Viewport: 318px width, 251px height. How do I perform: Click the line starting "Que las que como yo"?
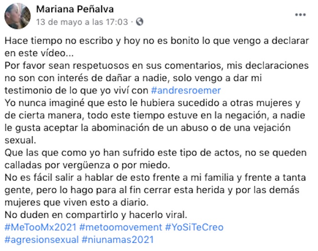point(155,153)
